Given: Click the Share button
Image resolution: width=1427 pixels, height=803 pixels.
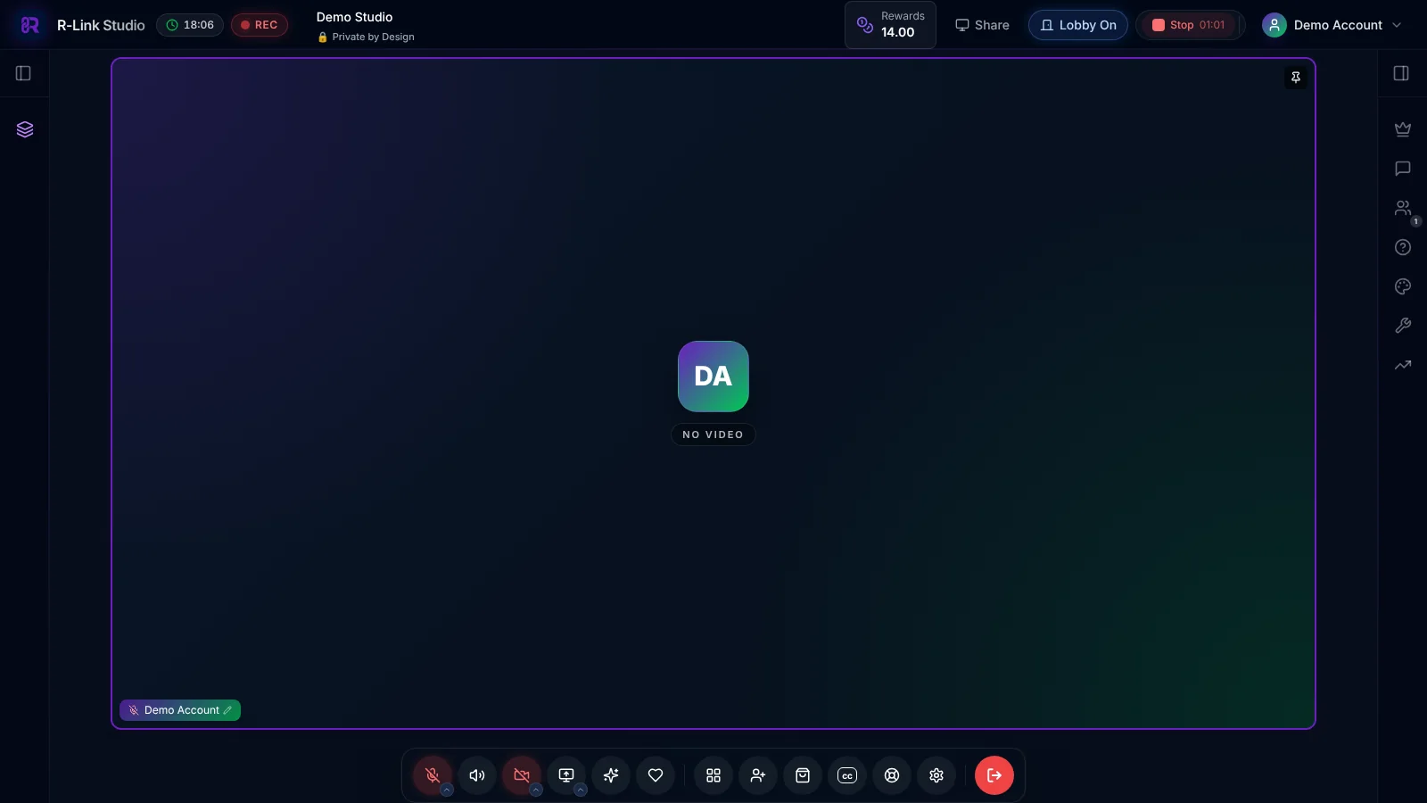Looking at the screenshot, I should [982, 25].
